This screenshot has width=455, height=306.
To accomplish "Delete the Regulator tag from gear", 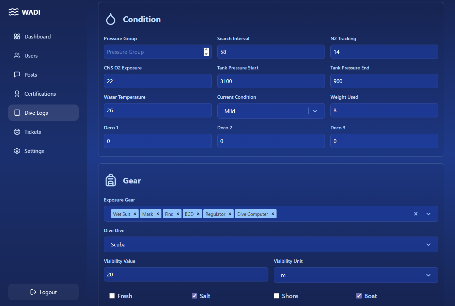I will tap(230, 214).
